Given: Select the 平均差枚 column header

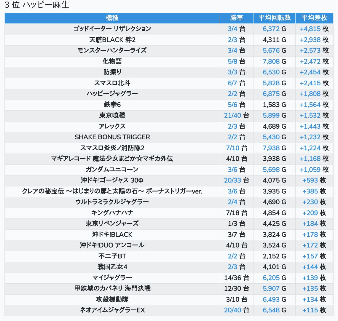Looking at the screenshot, I should pos(314,18).
